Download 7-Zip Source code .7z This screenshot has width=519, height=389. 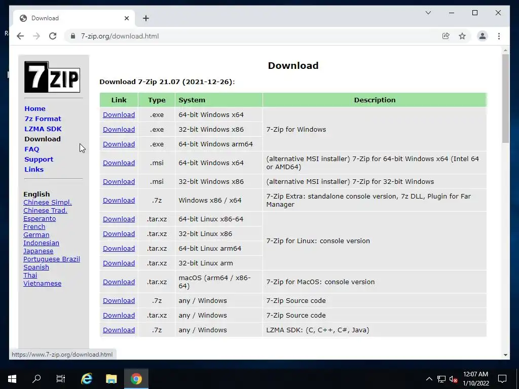119,301
